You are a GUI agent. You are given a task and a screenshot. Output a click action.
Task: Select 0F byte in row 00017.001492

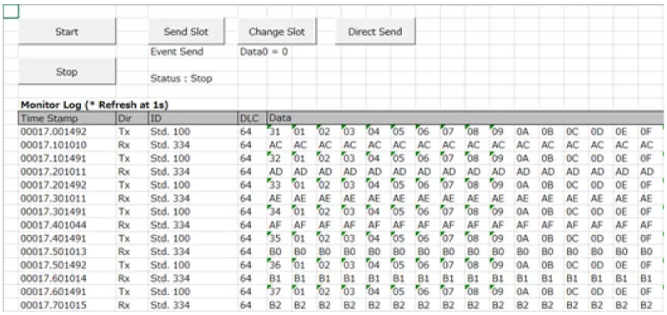click(650, 132)
